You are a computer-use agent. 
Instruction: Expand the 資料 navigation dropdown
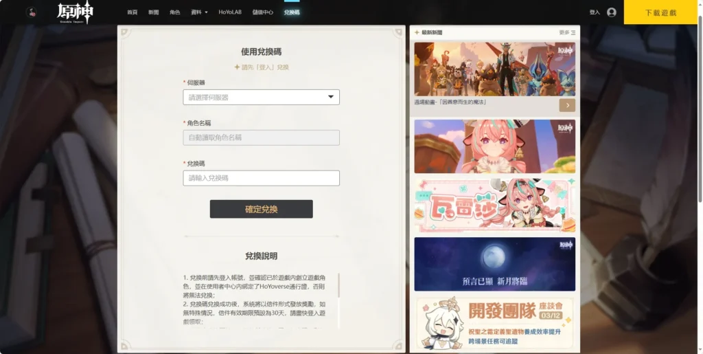199,12
